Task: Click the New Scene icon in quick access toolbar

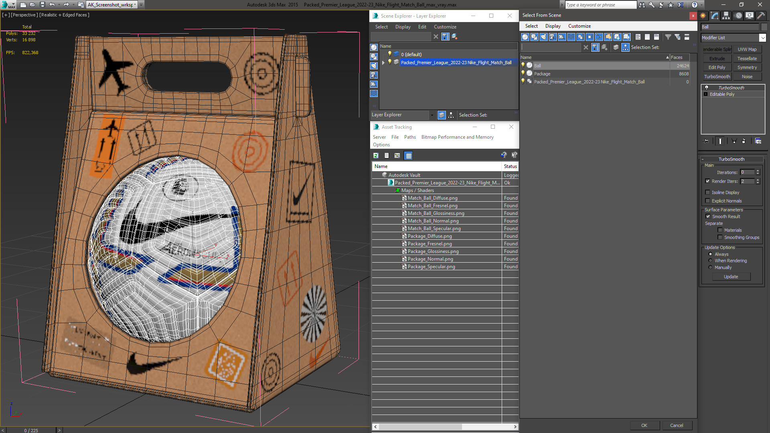Action: [23, 5]
